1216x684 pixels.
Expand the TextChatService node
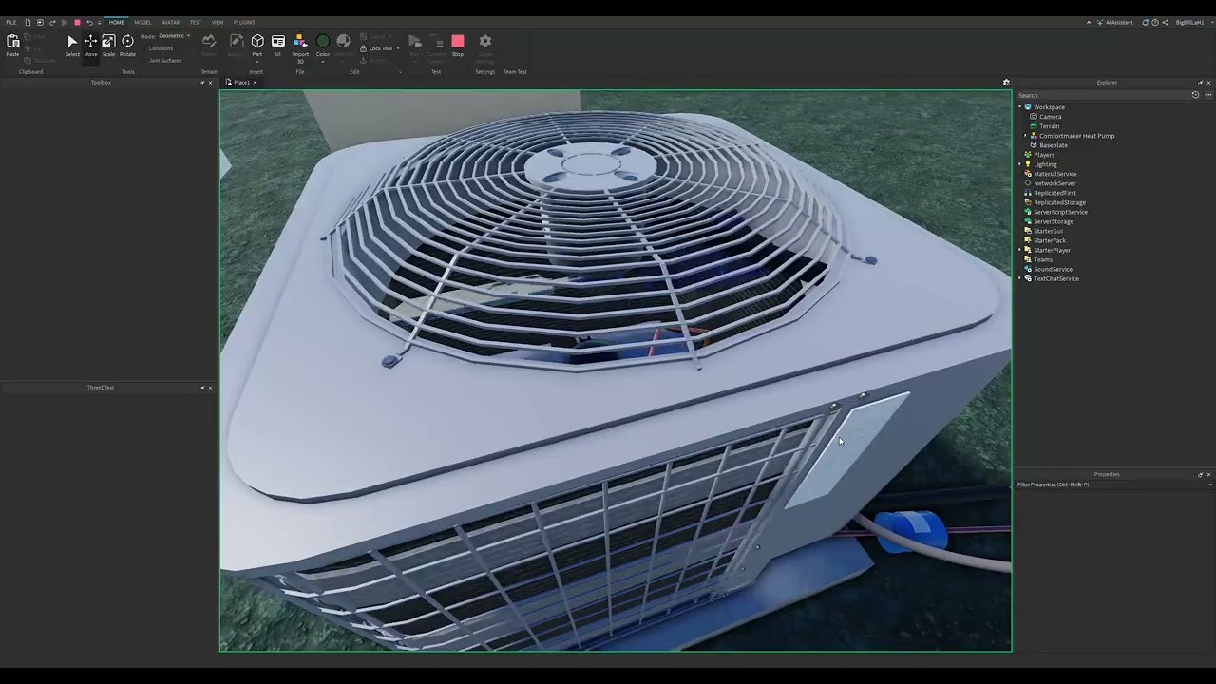pos(1020,278)
